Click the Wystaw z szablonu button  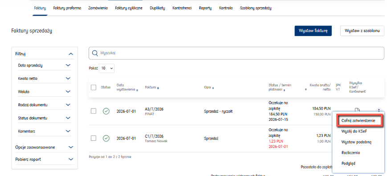(x=362, y=31)
